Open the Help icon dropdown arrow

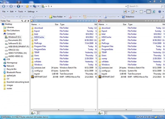point(163,12)
